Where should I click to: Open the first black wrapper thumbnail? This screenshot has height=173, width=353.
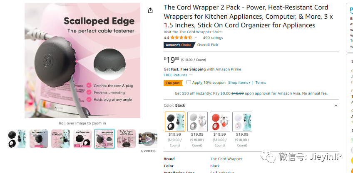coord(17,139)
